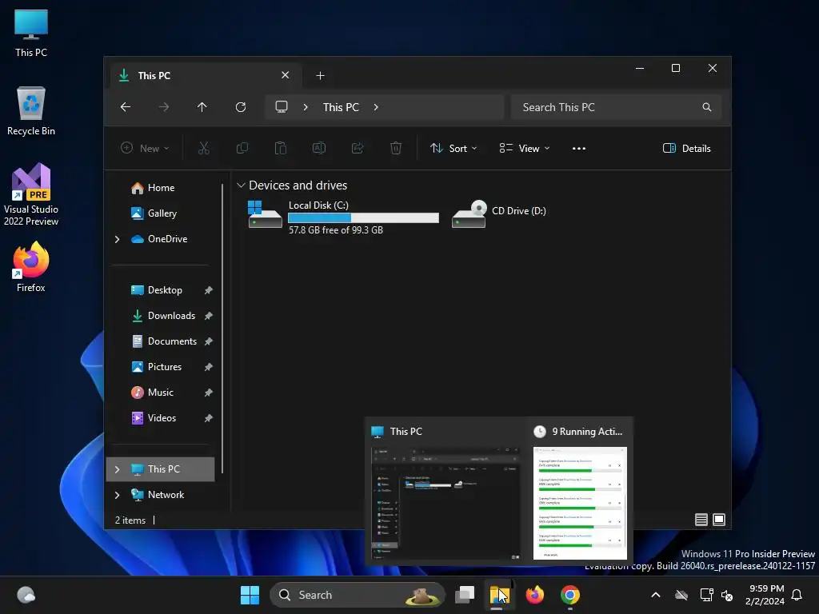Open Local Disk (C:) drive

click(343, 217)
